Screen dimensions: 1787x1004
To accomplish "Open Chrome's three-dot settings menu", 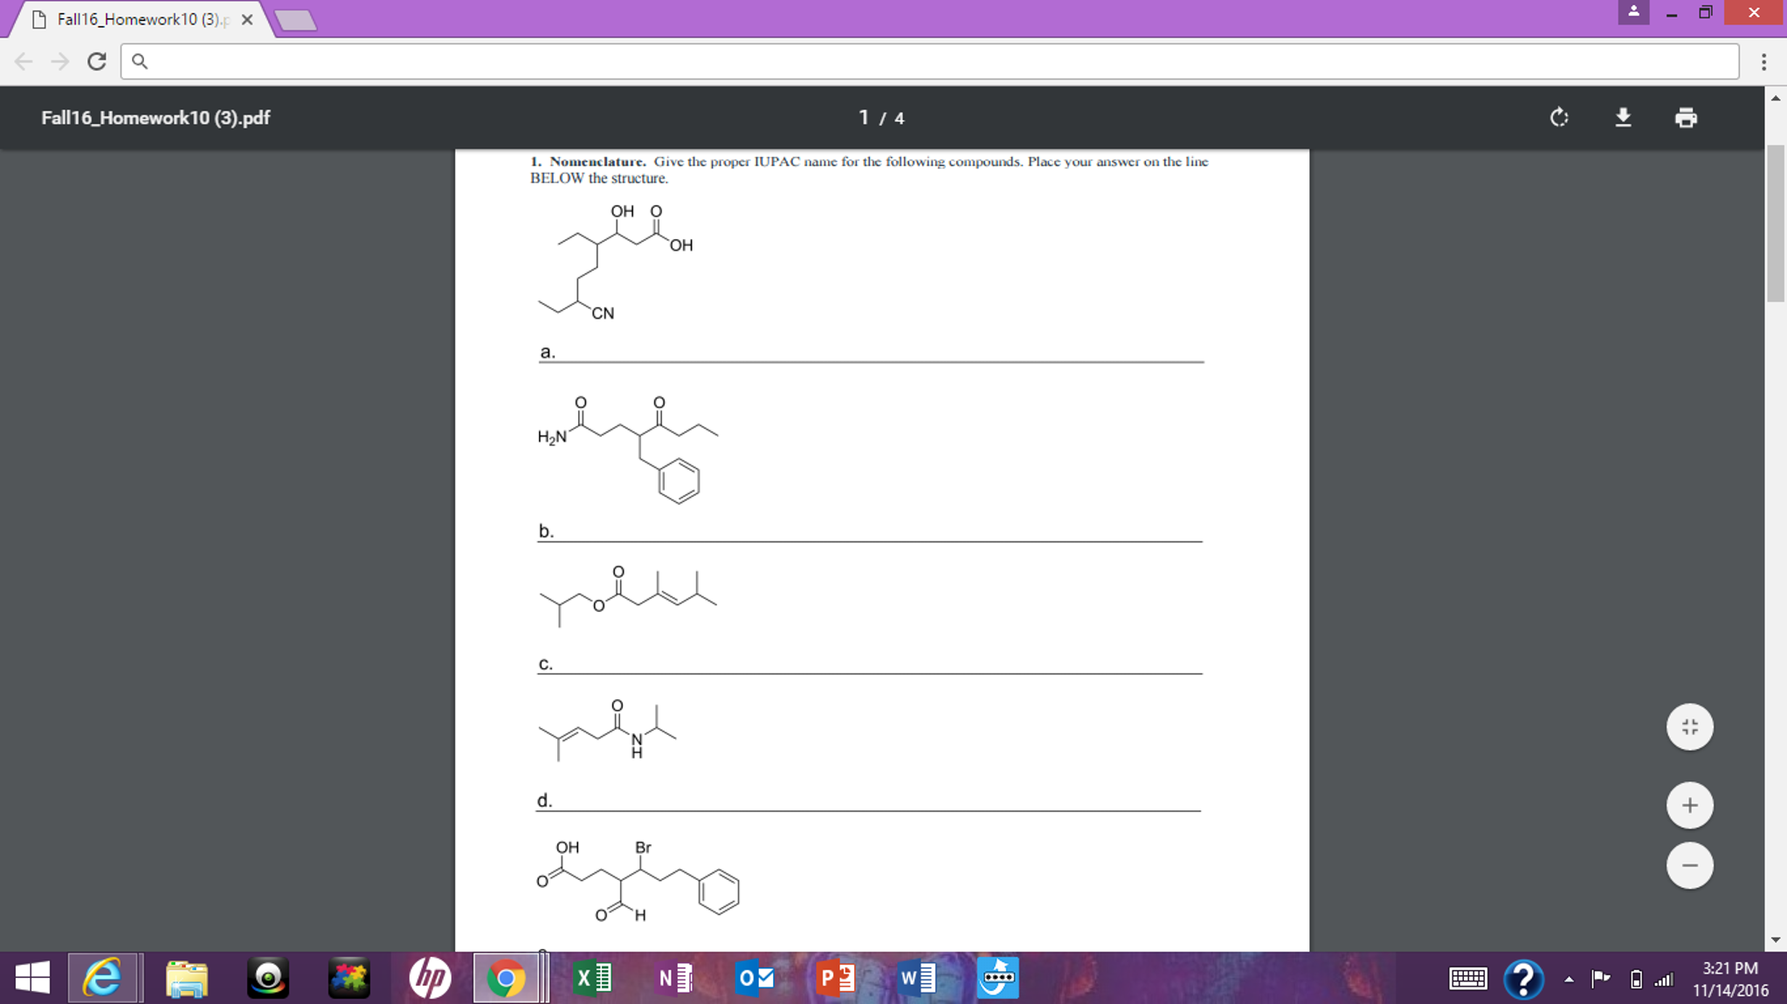I will click(1763, 61).
